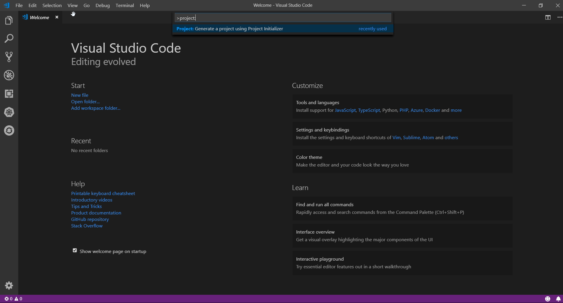Close the Welcome tab
Screen dimensions: 563x303
(x=57, y=17)
